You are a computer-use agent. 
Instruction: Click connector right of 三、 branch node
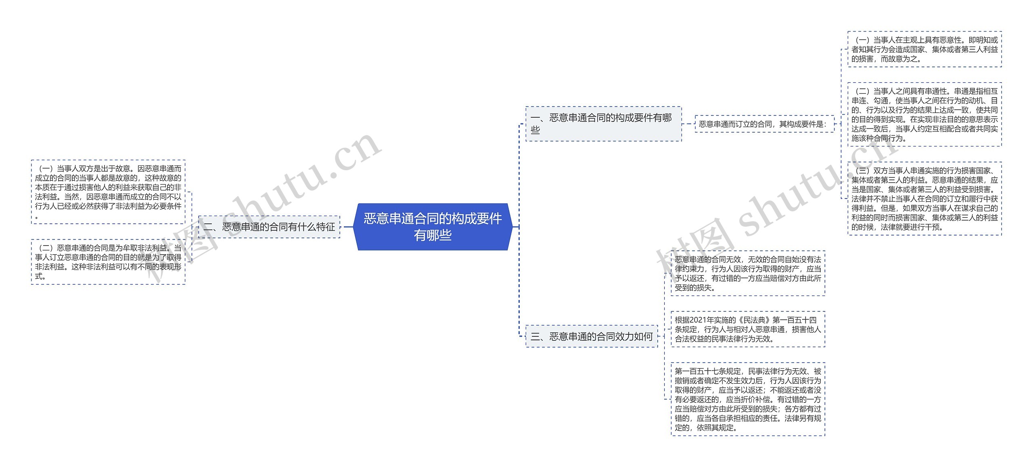point(662,336)
